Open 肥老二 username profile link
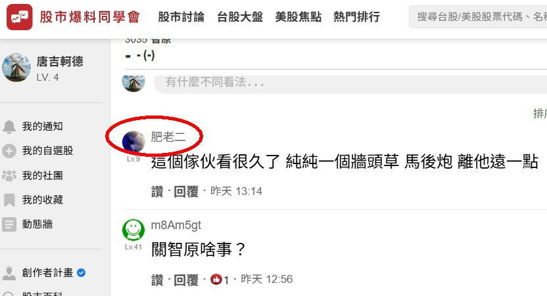This screenshot has height=296, width=547. [168, 137]
